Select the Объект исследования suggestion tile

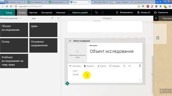point(14,30)
